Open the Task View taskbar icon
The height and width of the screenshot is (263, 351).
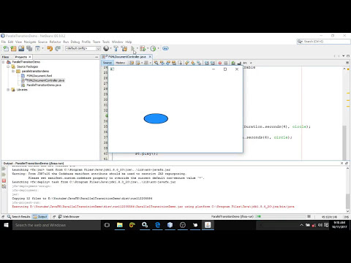point(107,225)
